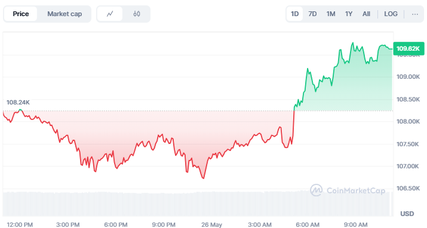Click the 108.24K opening price label
The image size is (427, 228).
pos(18,103)
